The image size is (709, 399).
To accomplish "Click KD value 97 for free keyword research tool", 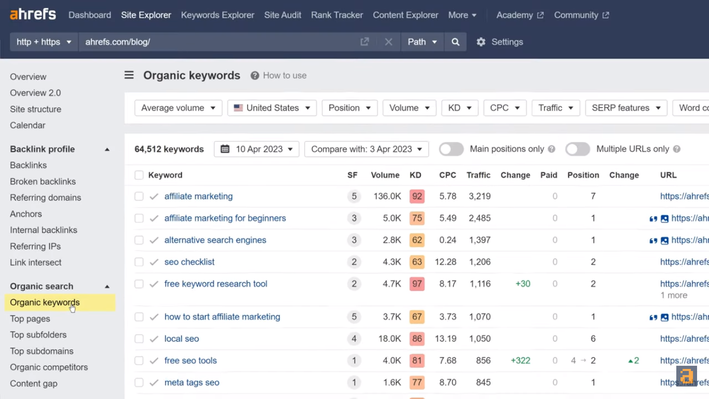I will click(417, 284).
